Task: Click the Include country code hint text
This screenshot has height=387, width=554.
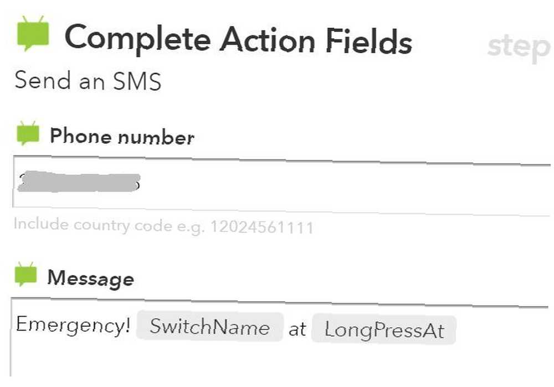Action: click(x=163, y=226)
